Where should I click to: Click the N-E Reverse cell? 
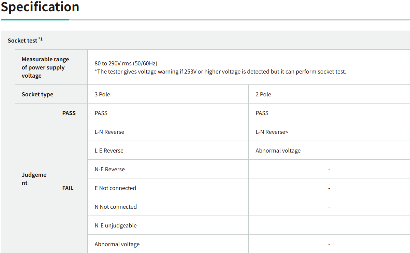(110, 169)
